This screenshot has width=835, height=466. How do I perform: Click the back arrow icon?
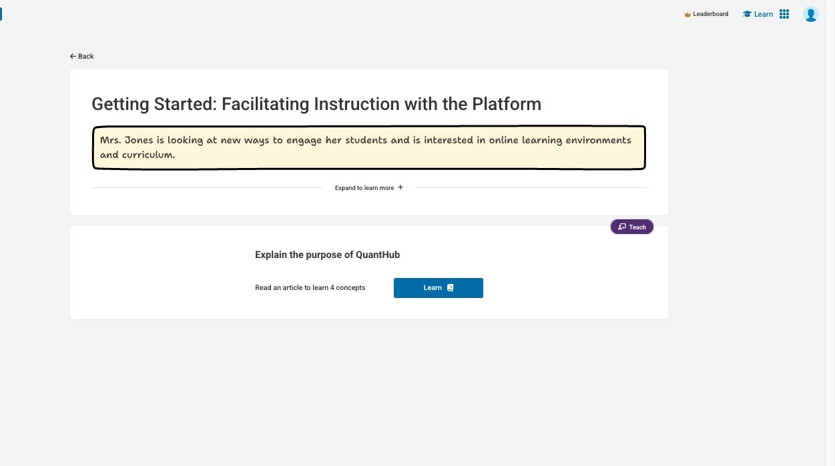(73, 57)
